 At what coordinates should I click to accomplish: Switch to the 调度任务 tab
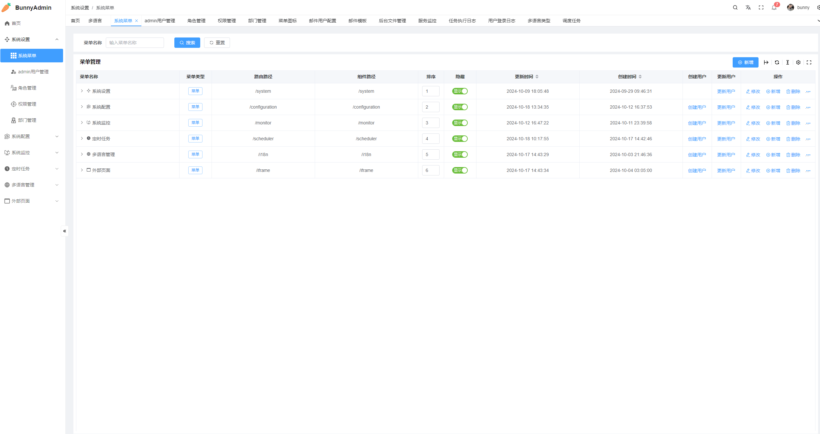coord(572,21)
